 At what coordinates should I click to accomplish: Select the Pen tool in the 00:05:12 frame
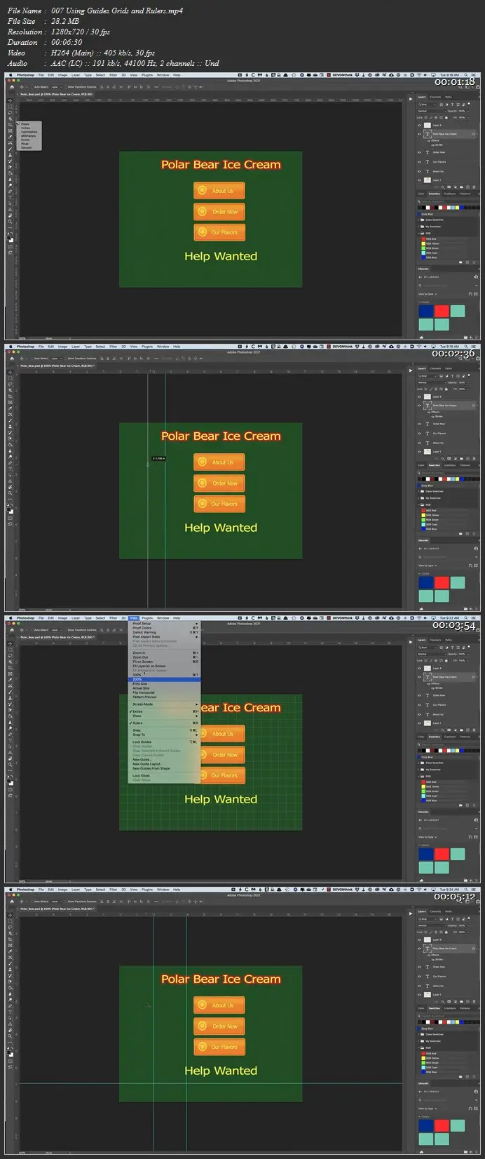pyautogui.click(x=10, y=1006)
